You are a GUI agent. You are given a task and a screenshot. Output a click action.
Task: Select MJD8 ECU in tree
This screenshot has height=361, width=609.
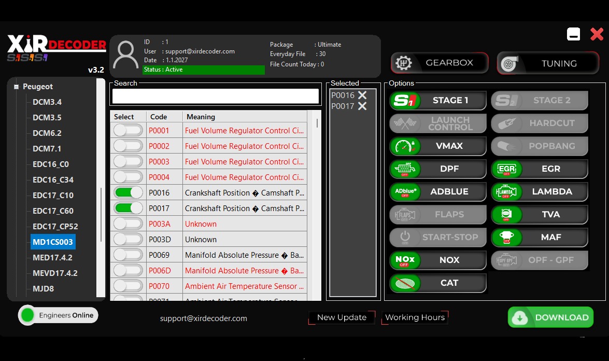[x=43, y=288]
